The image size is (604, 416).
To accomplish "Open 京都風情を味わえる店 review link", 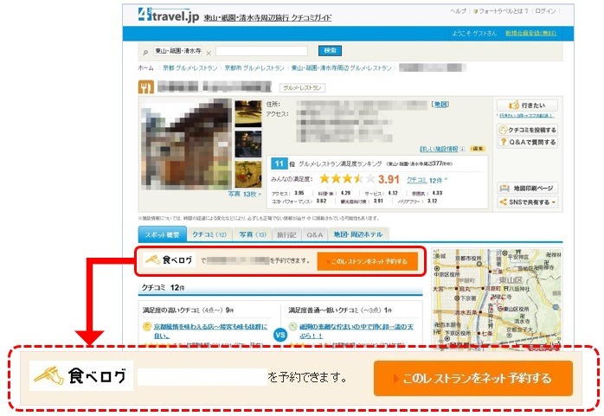I will coord(210,331).
